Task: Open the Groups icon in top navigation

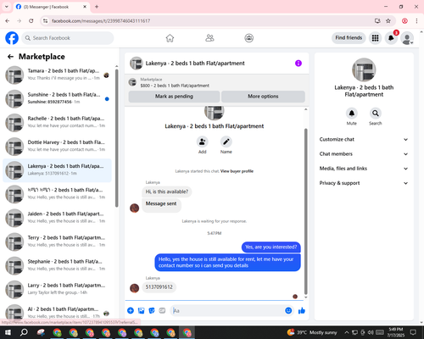Action: coord(248,38)
